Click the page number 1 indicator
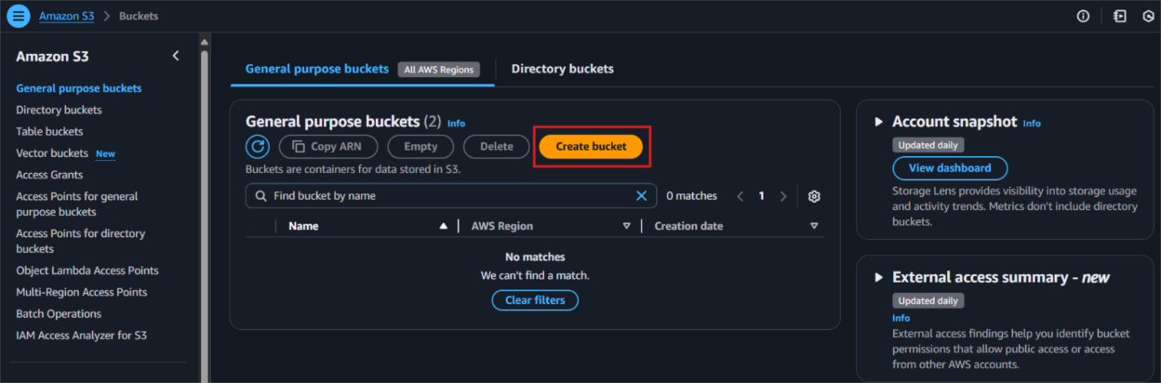This screenshot has width=1161, height=383. coord(762,196)
